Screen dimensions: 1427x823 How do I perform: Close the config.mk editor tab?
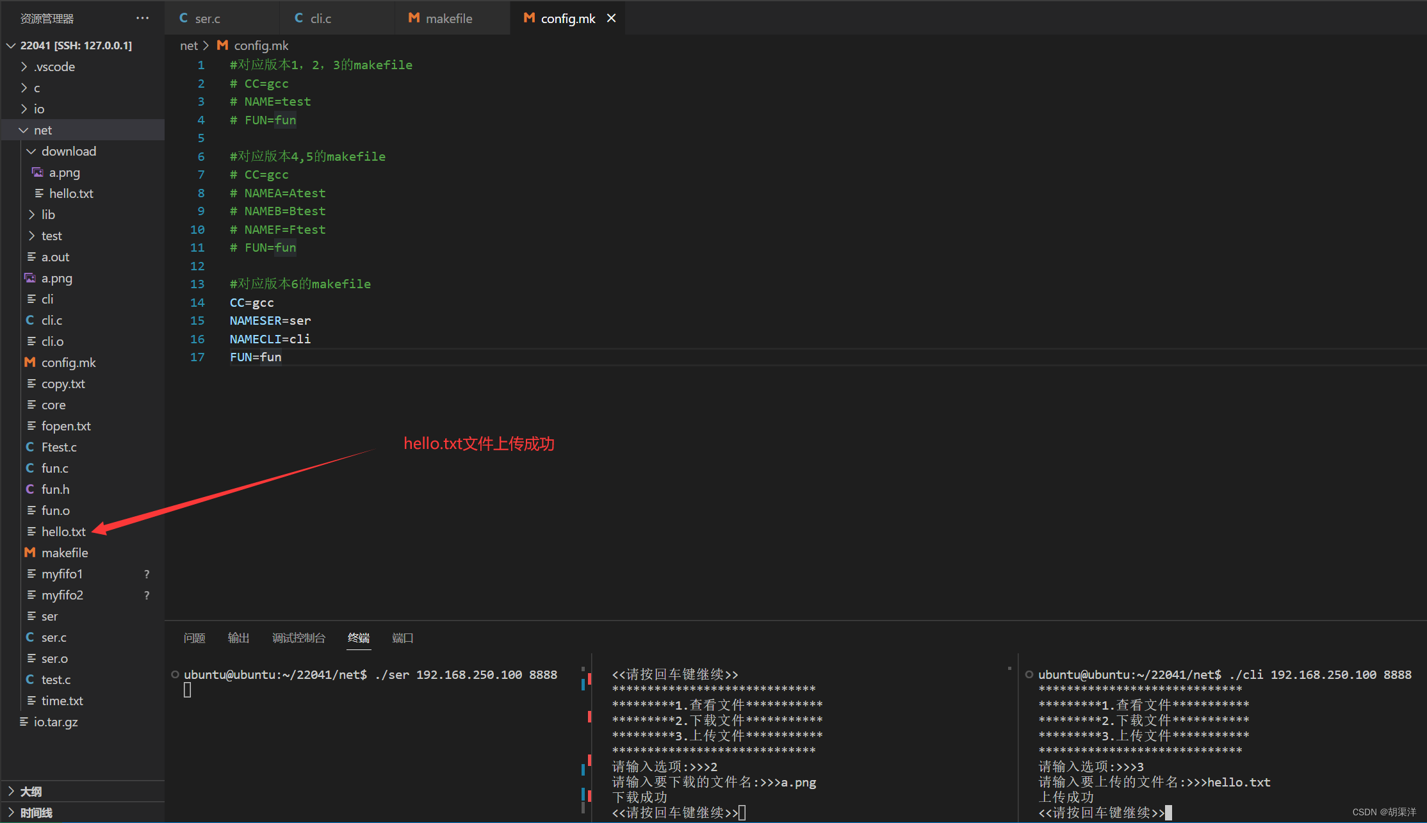coord(612,18)
